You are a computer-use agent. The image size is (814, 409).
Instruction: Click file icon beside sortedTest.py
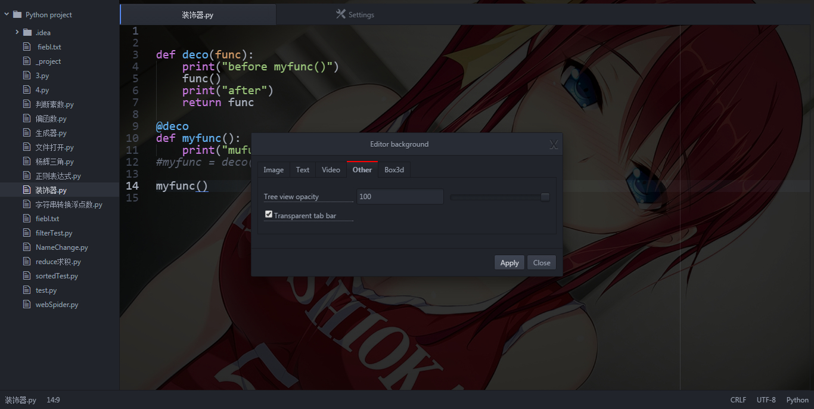[26, 275]
